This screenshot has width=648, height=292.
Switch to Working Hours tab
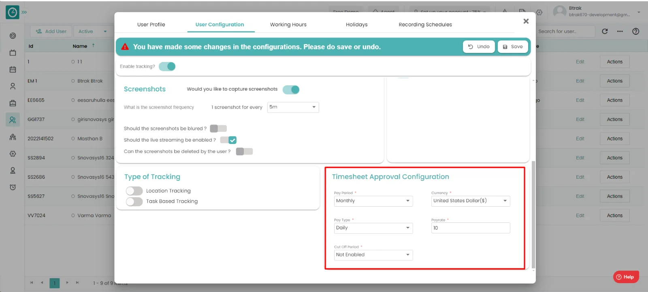point(288,25)
